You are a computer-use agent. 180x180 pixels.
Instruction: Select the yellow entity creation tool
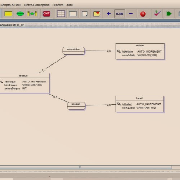point(8,14)
